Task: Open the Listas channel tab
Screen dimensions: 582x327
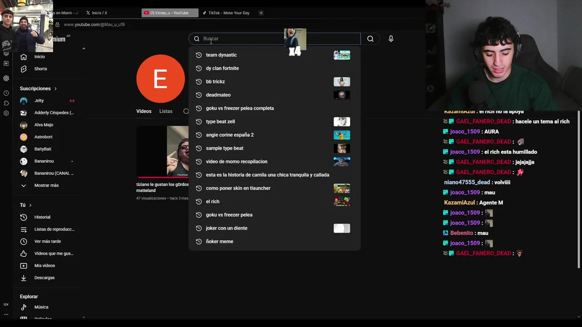Action: tap(166, 111)
